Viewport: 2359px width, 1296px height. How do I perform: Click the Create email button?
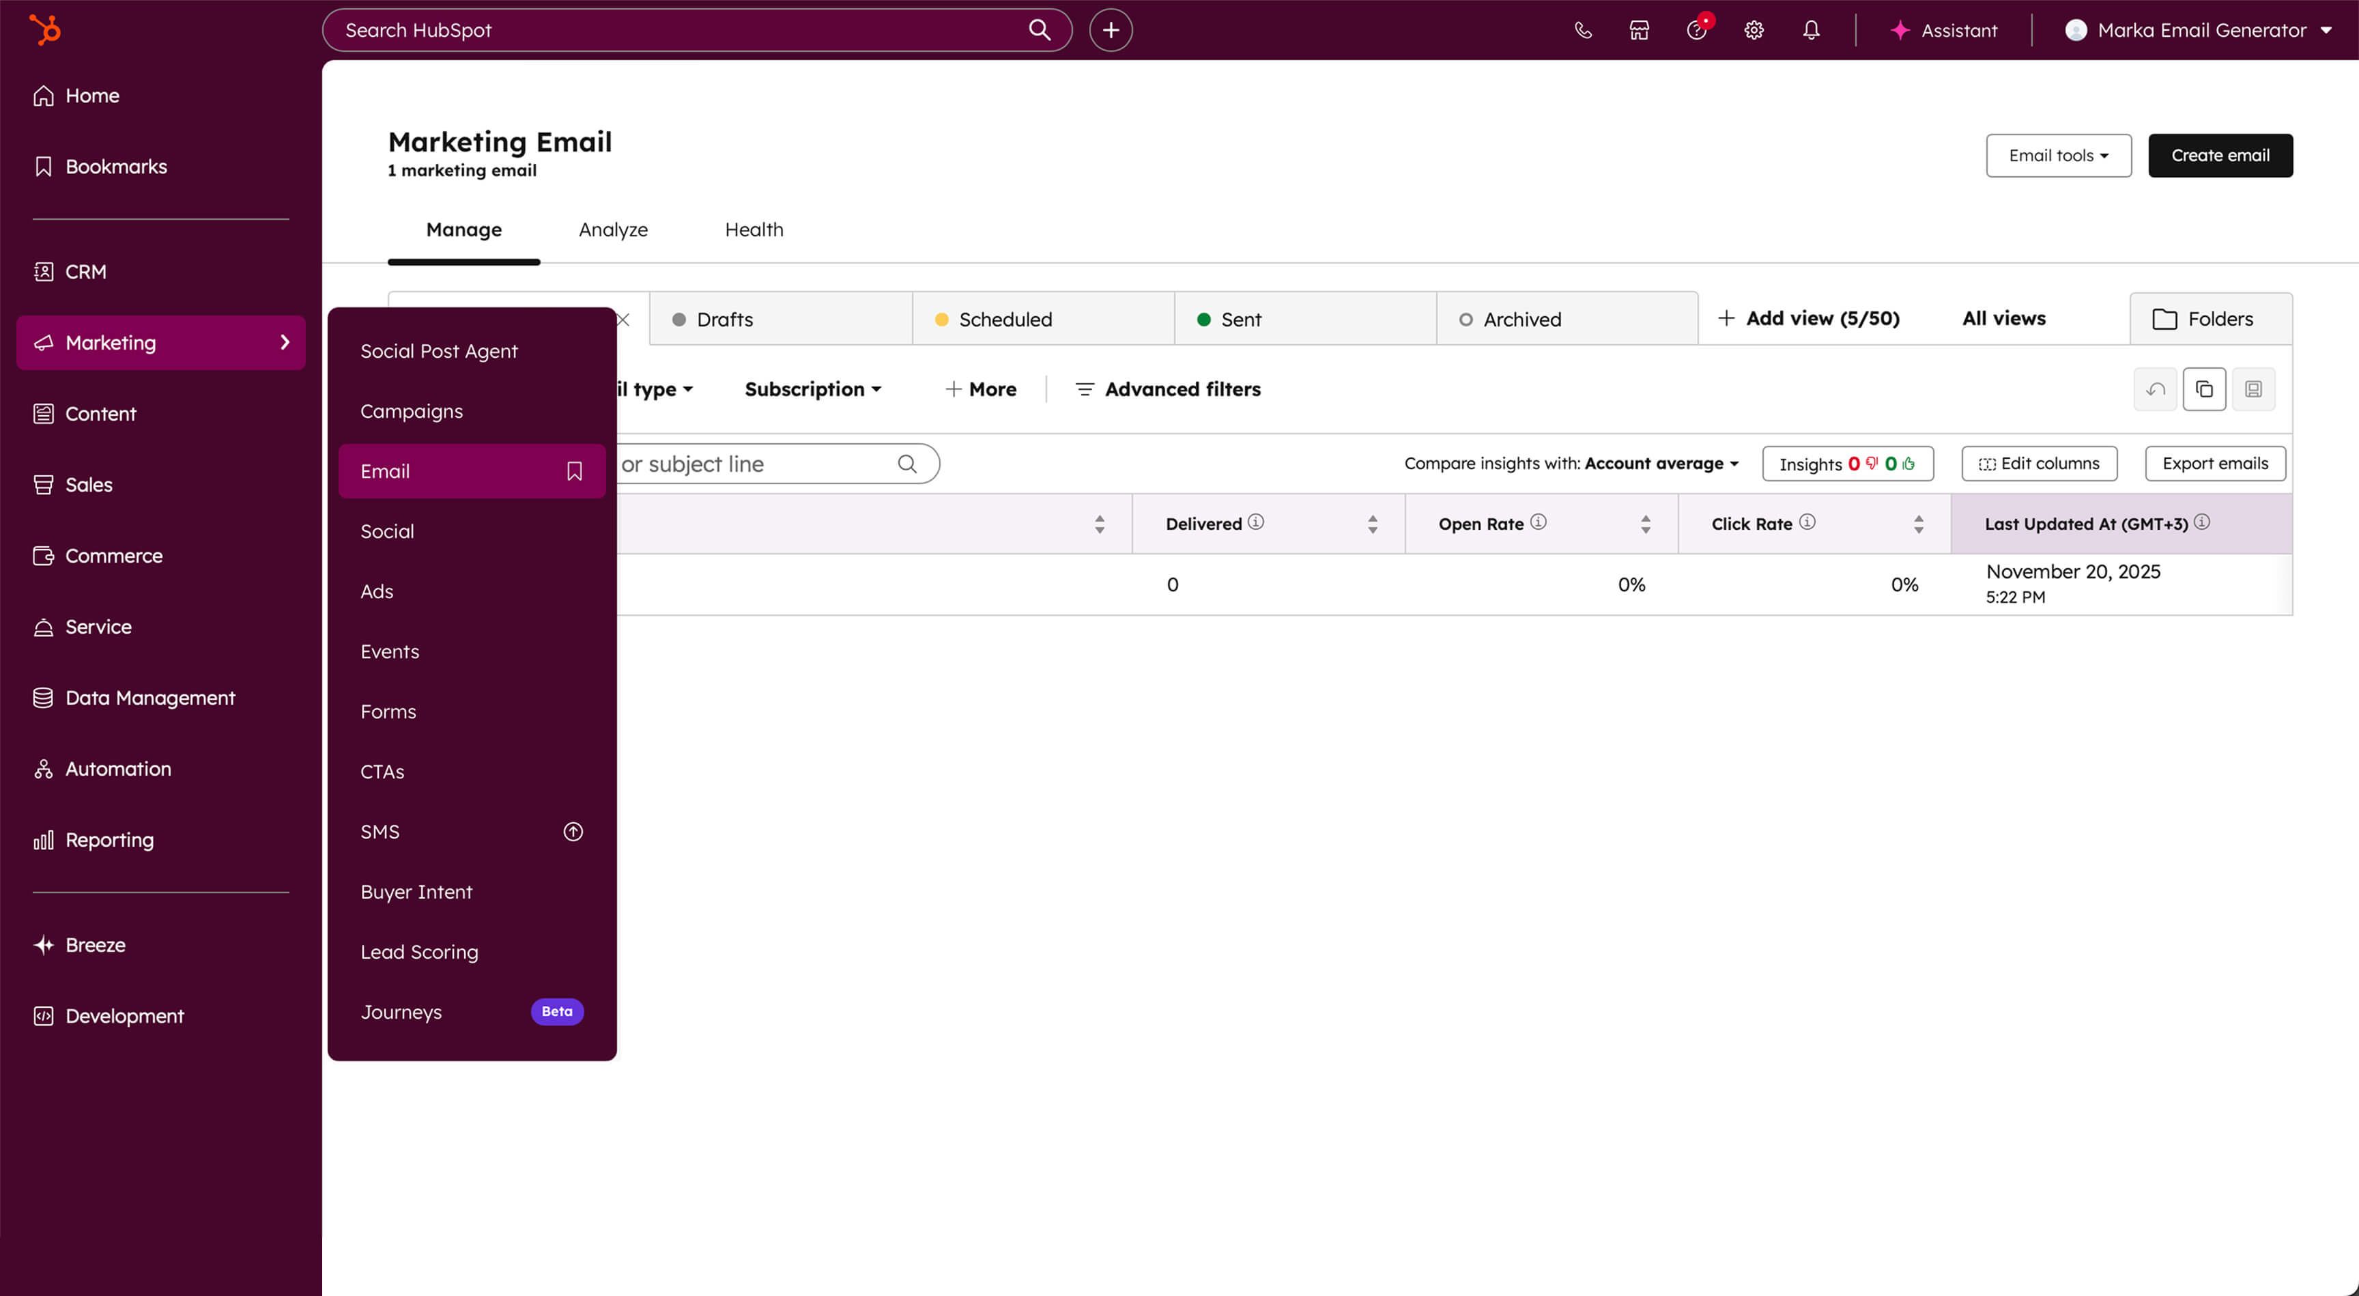[x=2220, y=155]
